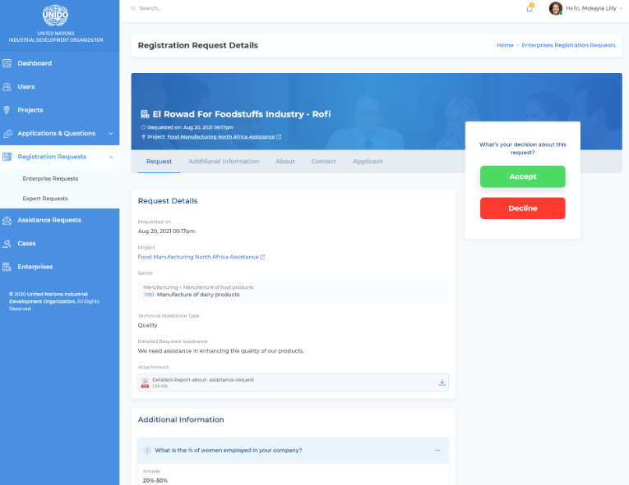Screen dimensions: 629x485
Task: Accept the registration request
Action: (x=522, y=176)
